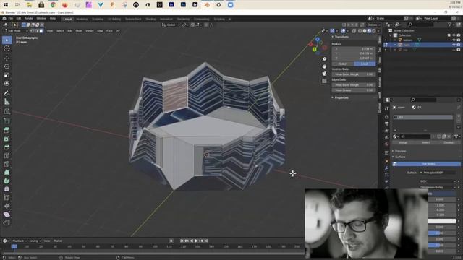The width and height of the screenshot is (463, 260).
Task: Toggle eye visibility of selected outliner object
Action: 454,45
